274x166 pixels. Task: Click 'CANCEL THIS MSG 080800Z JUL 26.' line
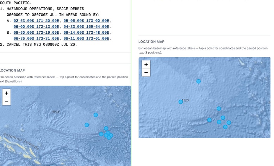coord(42,45)
